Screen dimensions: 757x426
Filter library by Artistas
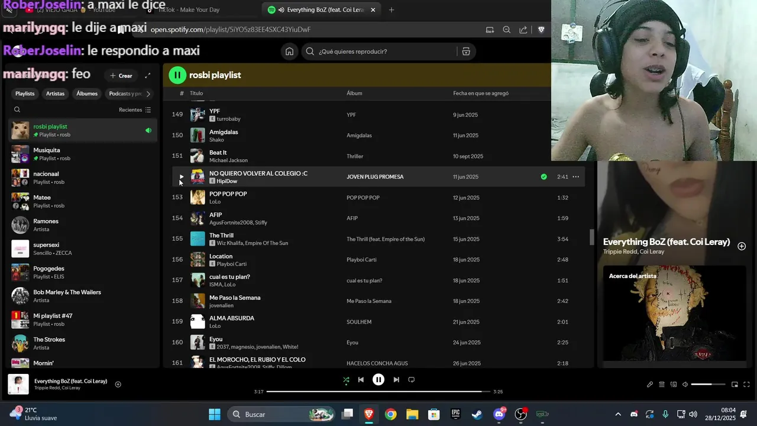point(56,93)
